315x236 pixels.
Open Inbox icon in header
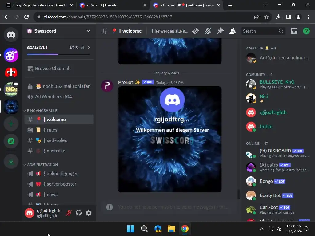[294, 31]
